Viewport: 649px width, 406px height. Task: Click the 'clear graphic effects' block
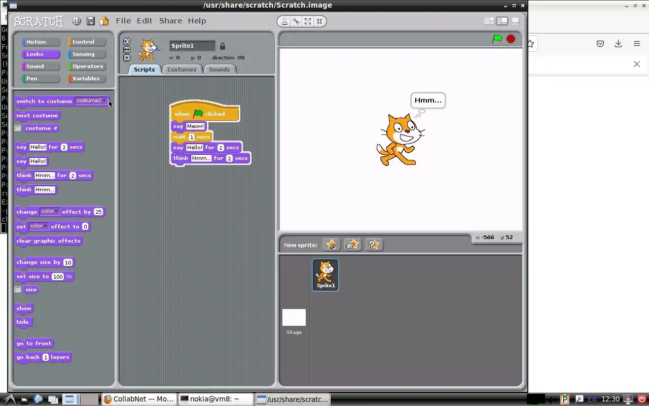tap(48, 241)
